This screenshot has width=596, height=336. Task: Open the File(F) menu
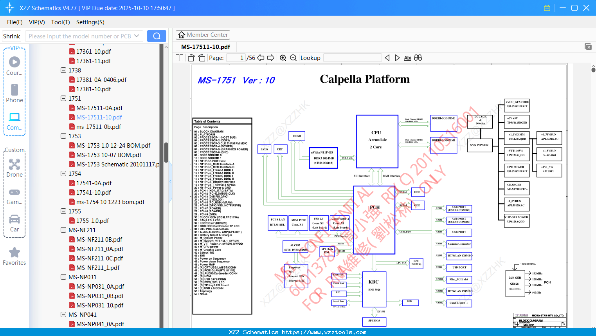15,22
